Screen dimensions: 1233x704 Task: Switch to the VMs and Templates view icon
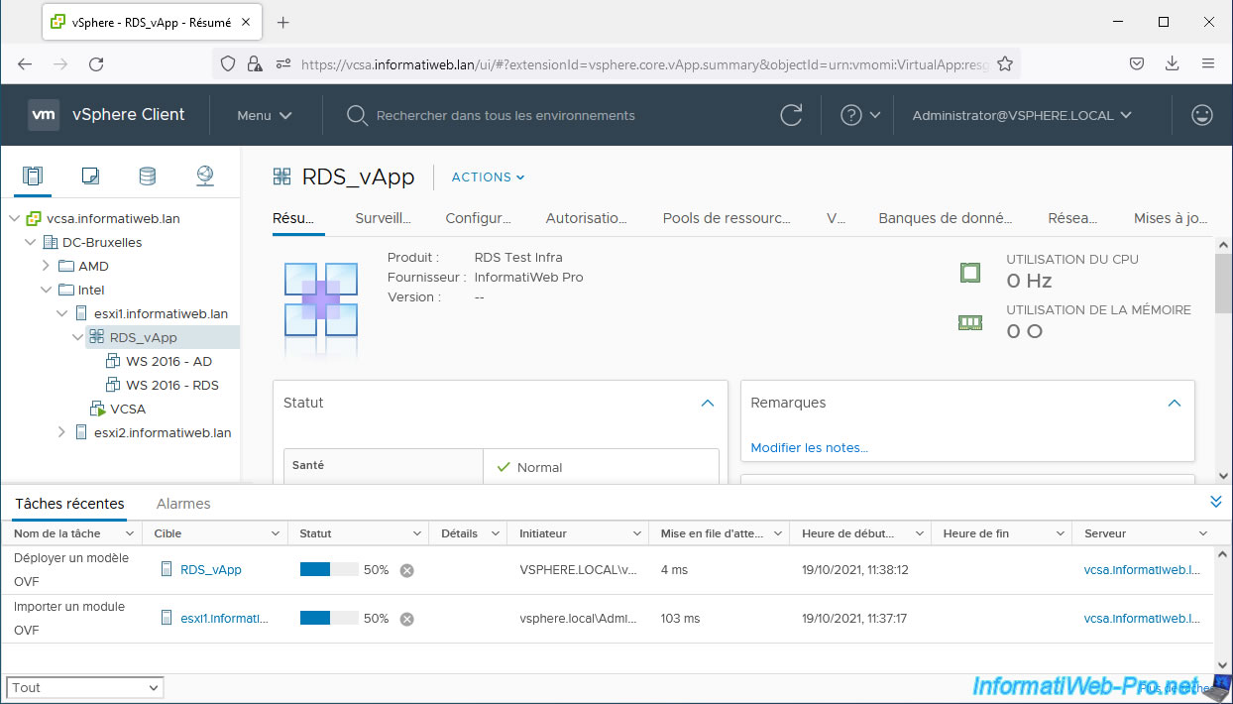tap(90, 176)
